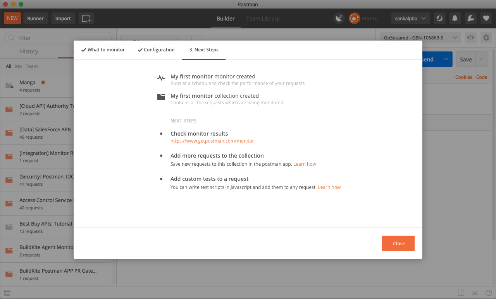This screenshot has height=299, width=496.
Task: Open the getpostman.com/monitor link
Action: click(x=212, y=141)
